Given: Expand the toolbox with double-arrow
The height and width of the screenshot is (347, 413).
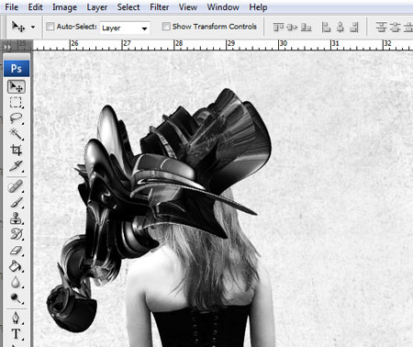Looking at the screenshot, I should [x=7, y=47].
